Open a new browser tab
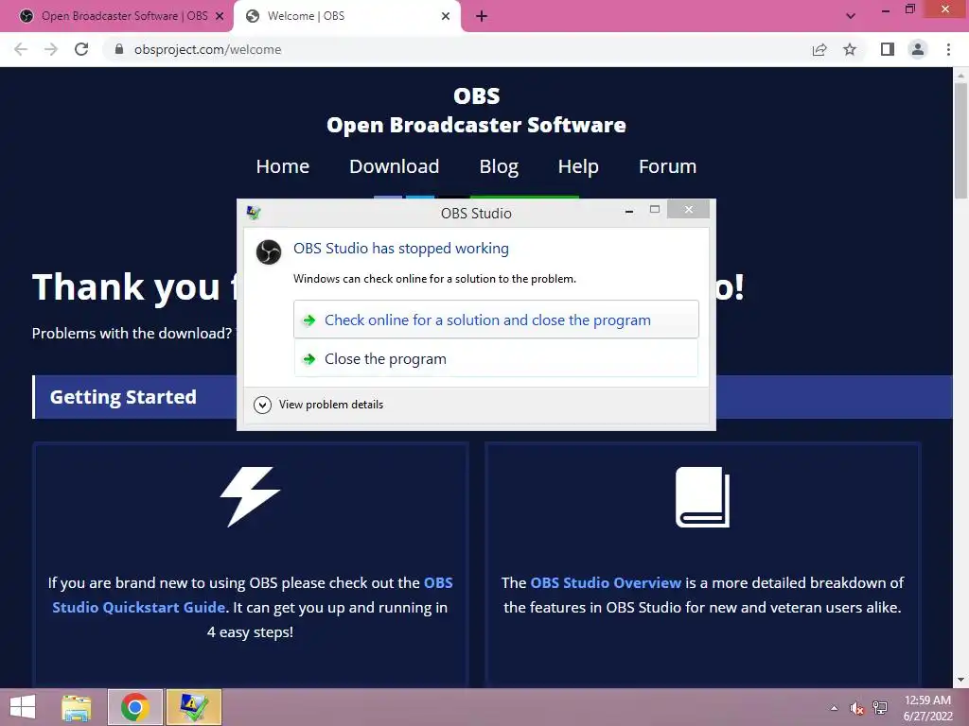 click(x=482, y=17)
